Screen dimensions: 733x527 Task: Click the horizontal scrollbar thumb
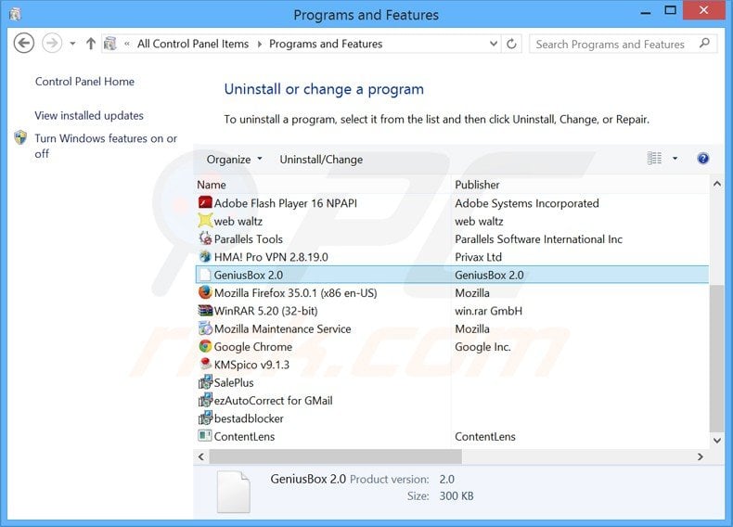[335, 456]
